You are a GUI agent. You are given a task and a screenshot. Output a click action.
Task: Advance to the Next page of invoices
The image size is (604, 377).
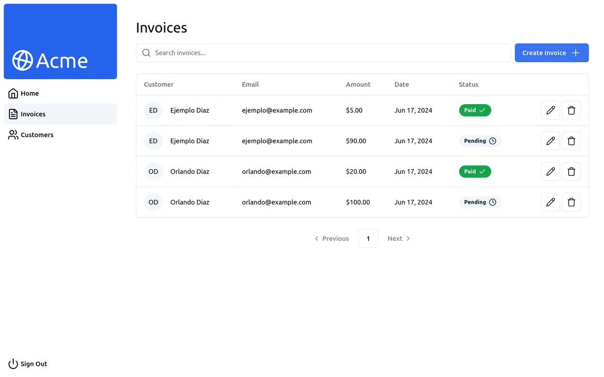click(399, 238)
